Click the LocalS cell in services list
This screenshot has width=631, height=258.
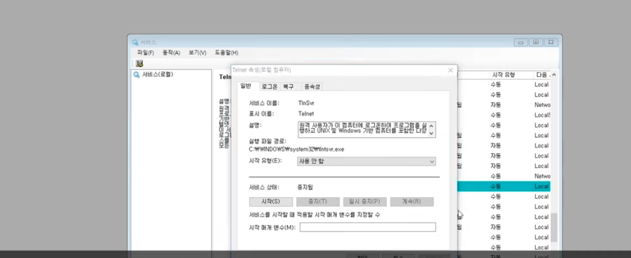(542, 115)
